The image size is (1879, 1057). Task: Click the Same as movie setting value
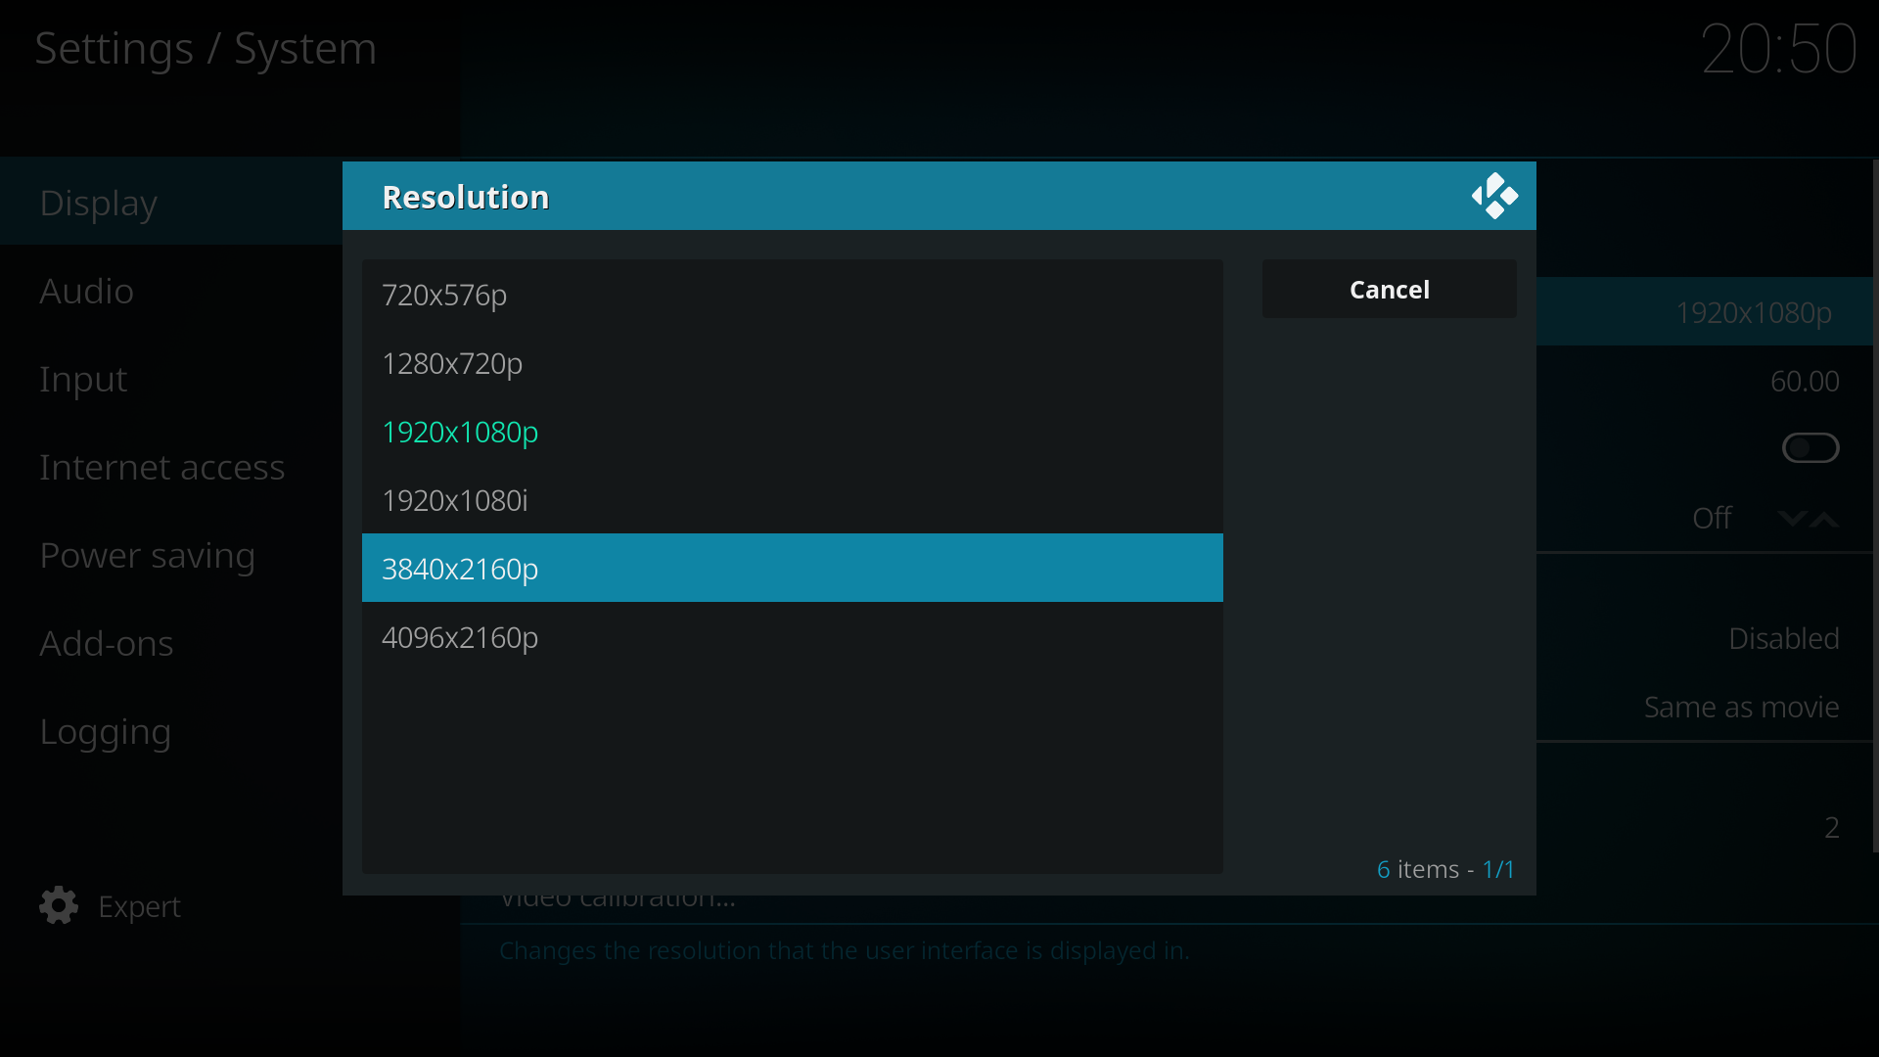click(x=1740, y=707)
